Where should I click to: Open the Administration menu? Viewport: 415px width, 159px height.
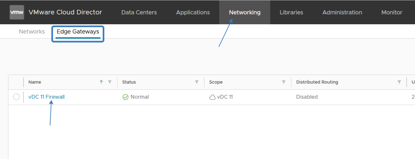[x=342, y=13]
